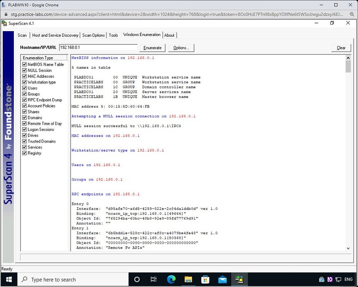358x287 pixels.
Task: Click results scrollbar thumb
Action: click(x=348, y=66)
